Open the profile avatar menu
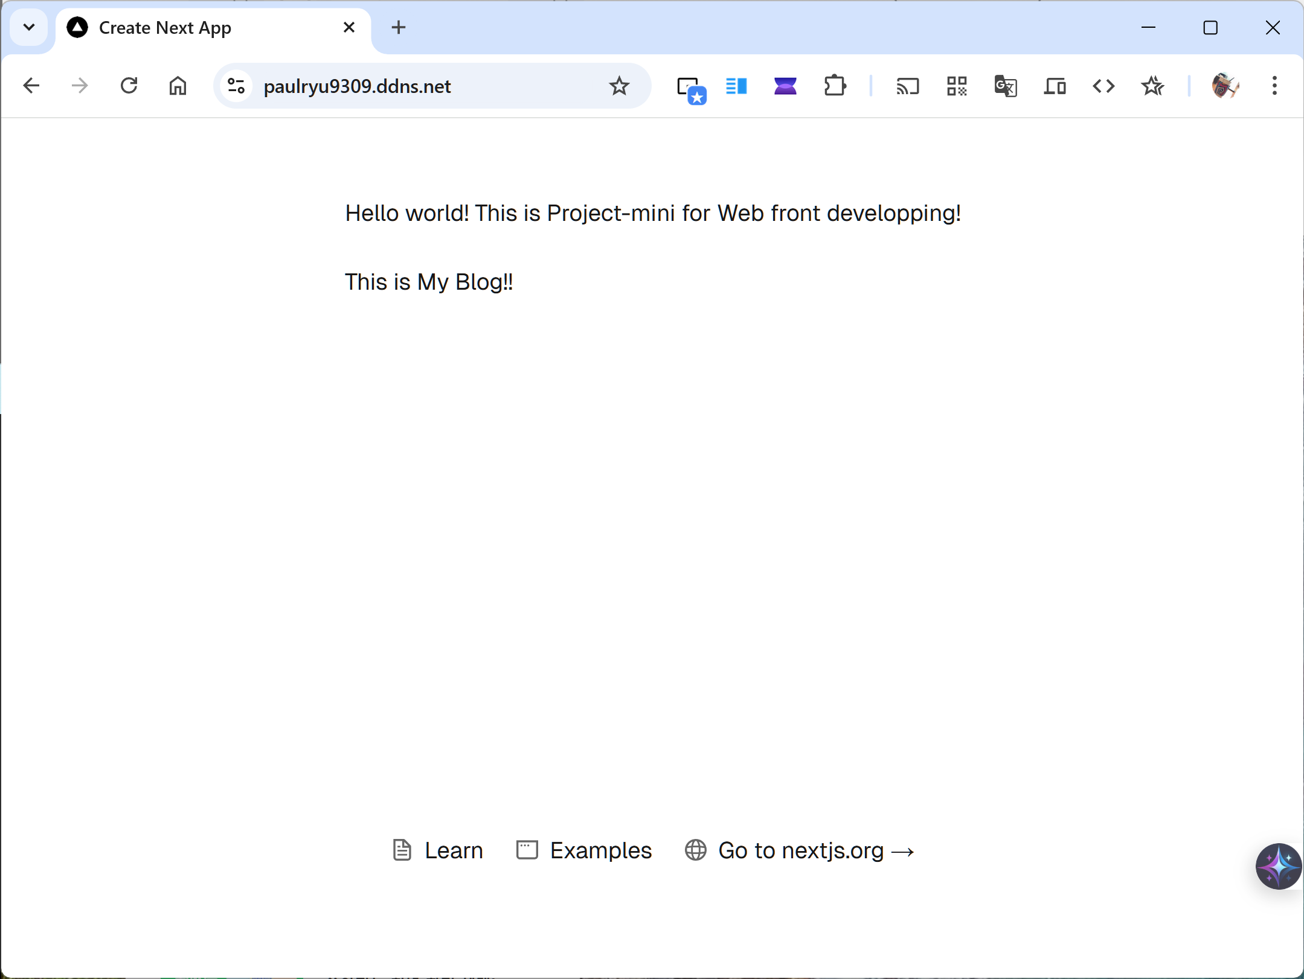The image size is (1304, 979). (1225, 86)
